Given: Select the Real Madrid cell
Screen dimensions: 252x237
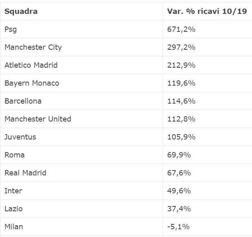Looking at the screenshot, I should (25, 173).
